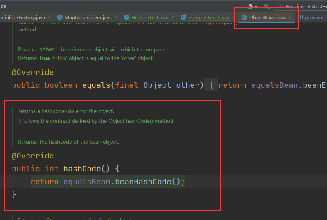Image resolution: width=327 pixels, height=220 pixels.
Task: Click the @Override annotation above equals
Action: tap(33, 73)
